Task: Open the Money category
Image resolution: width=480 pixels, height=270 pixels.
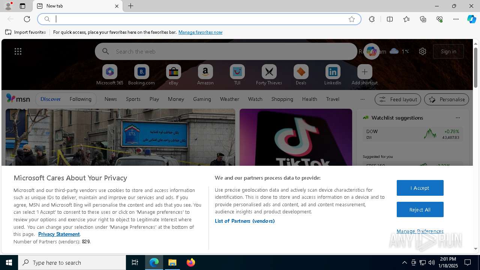Action: [x=176, y=99]
